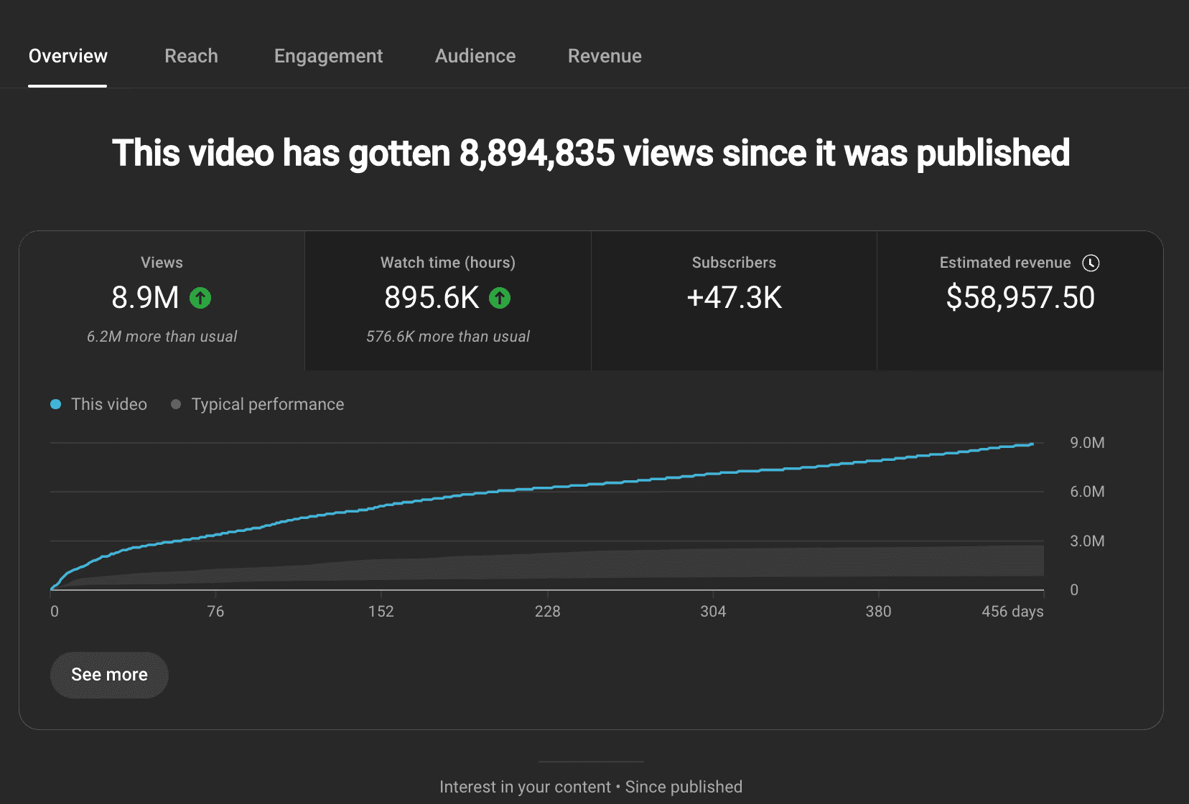1189x804 pixels.
Task: Click the gray Typical performance legend dot
Action: [176, 404]
